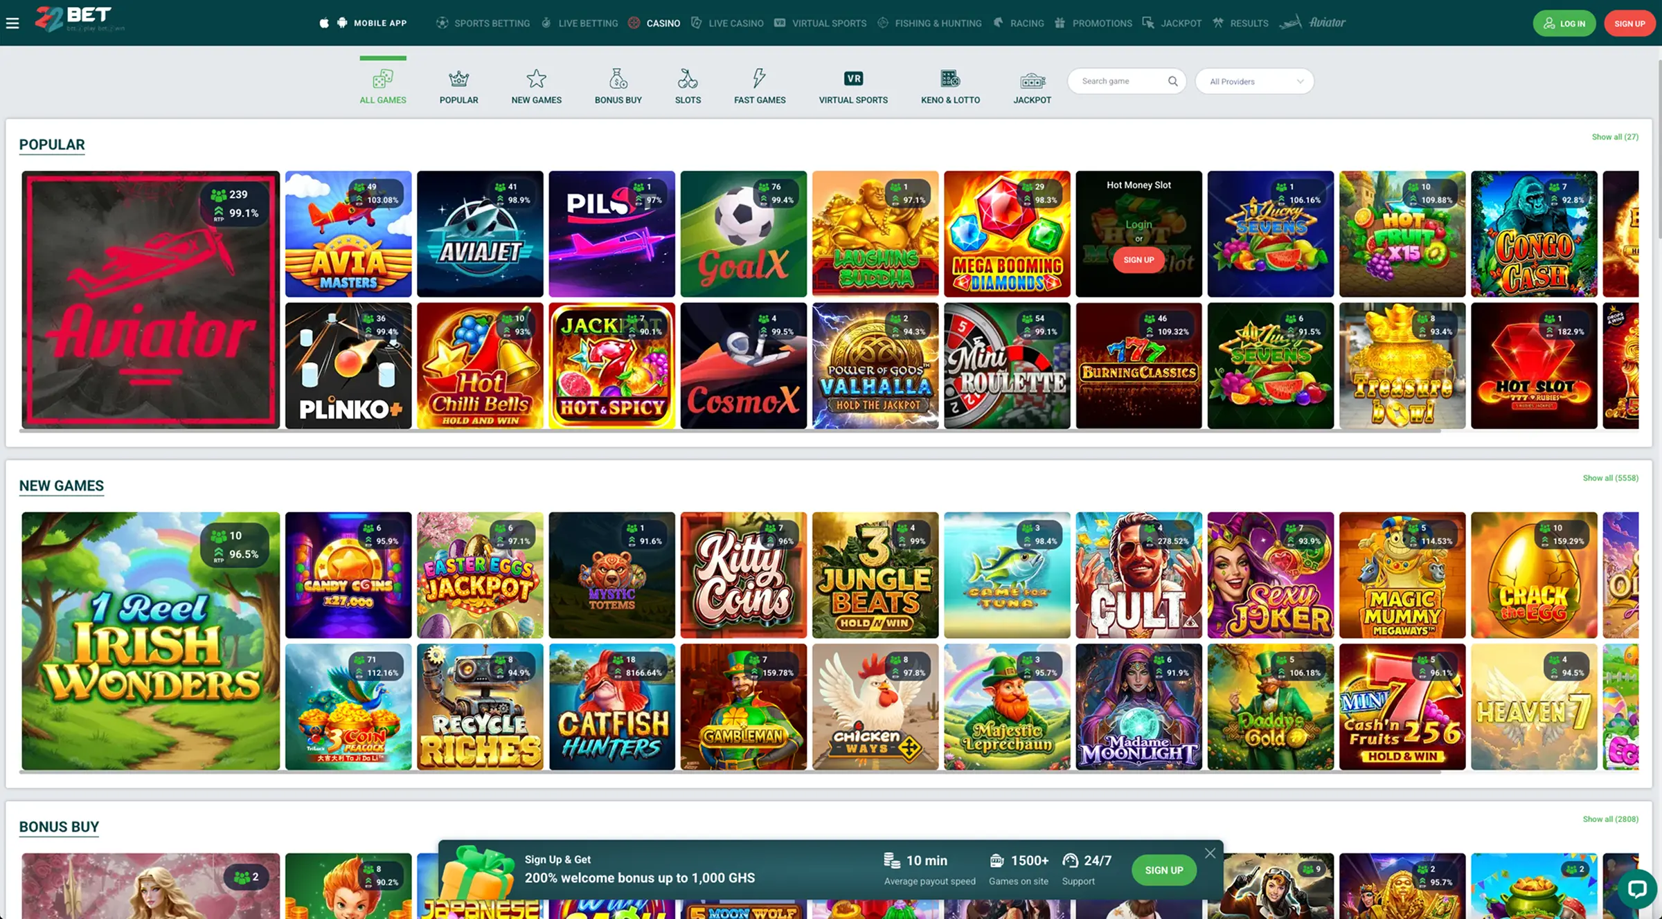Open Virtual Sports in top navigation
This screenshot has width=1662, height=919.
[x=821, y=23]
